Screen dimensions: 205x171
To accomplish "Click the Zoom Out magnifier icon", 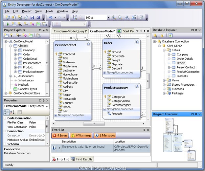I will point(120,17).
